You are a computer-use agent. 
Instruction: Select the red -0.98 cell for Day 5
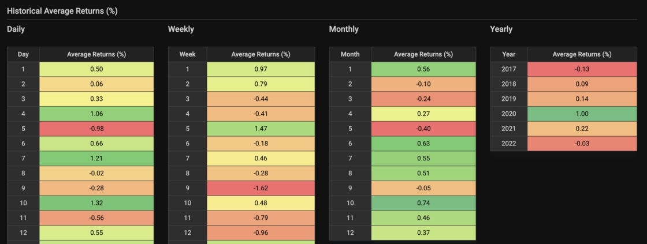pyautogui.click(x=96, y=129)
